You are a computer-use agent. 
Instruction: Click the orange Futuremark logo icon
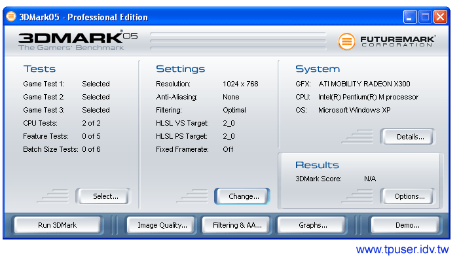[346, 41]
